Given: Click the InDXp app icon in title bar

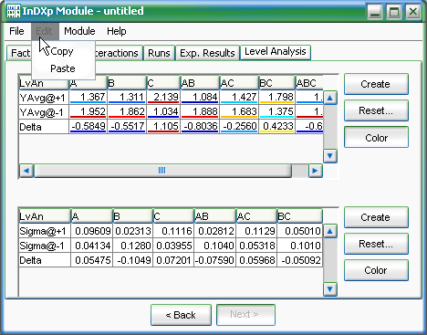Looking at the screenshot, I should click(13, 11).
